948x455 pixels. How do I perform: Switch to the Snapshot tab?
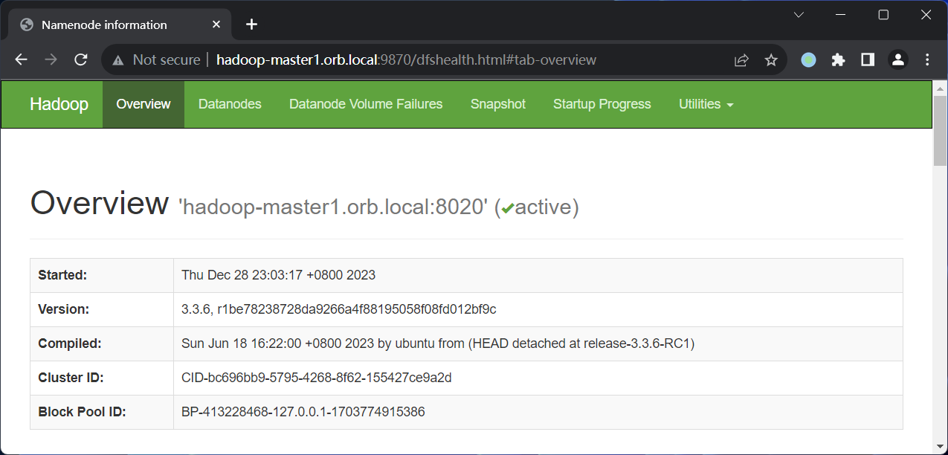coord(498,104)
